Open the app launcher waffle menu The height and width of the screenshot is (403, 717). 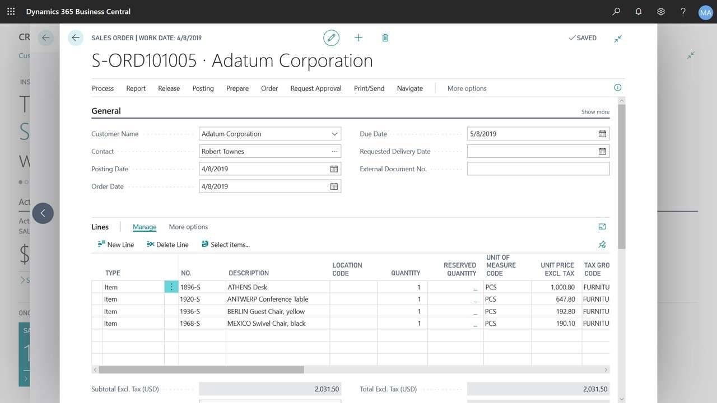(11, 11)
